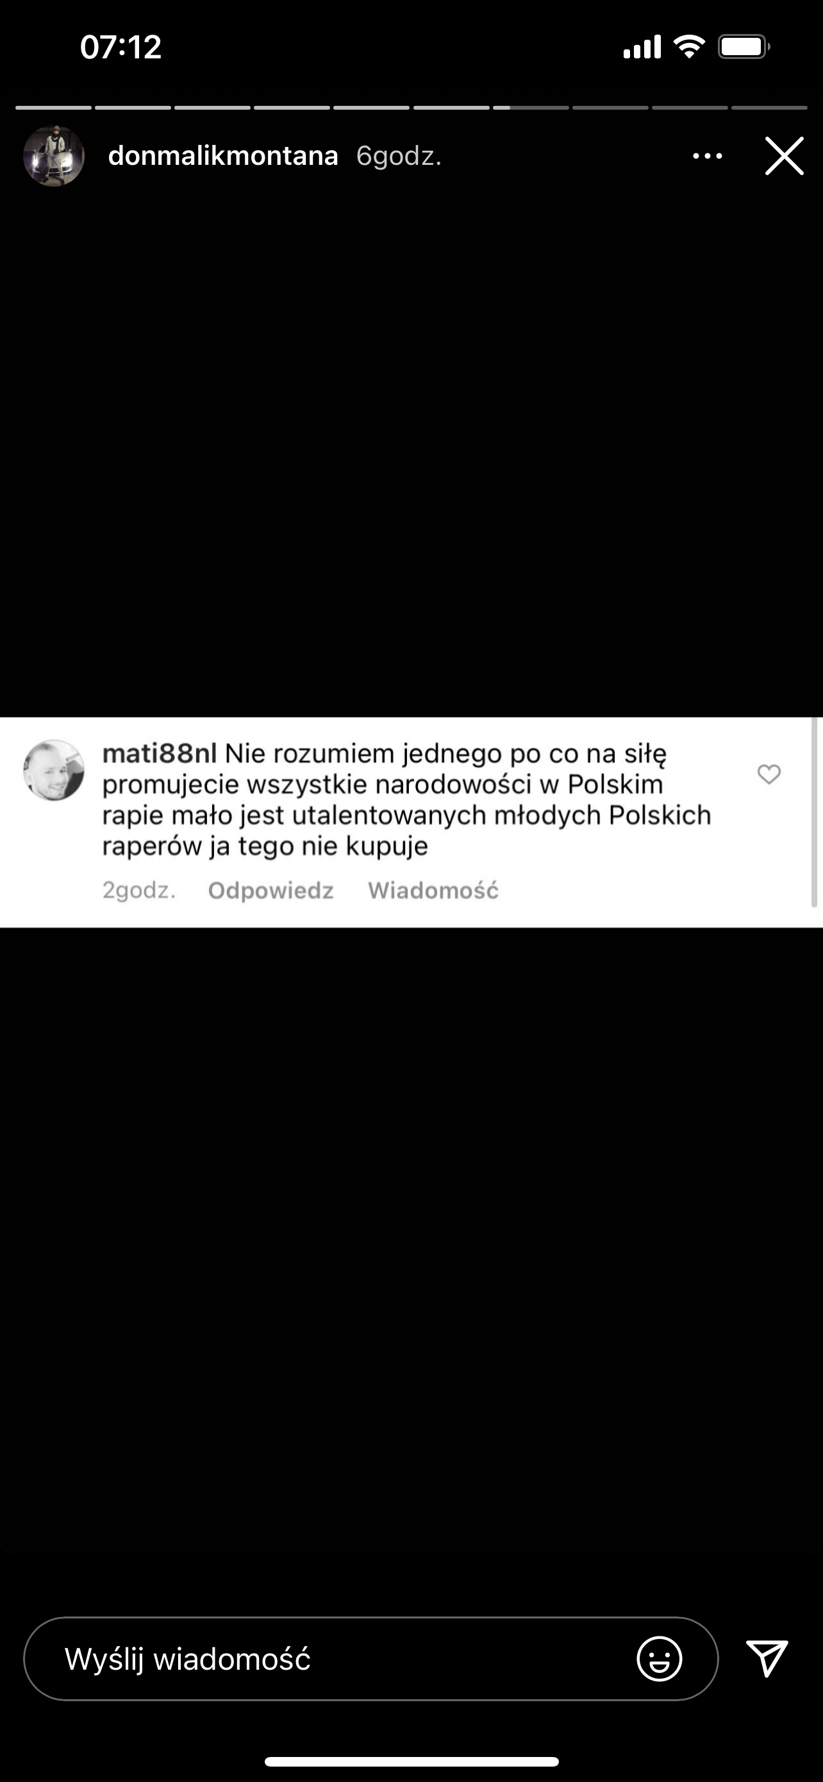Tap the paper plane share icon
The height and width of the screenshot is (1782, 823).
click(x=768, y=1658)
